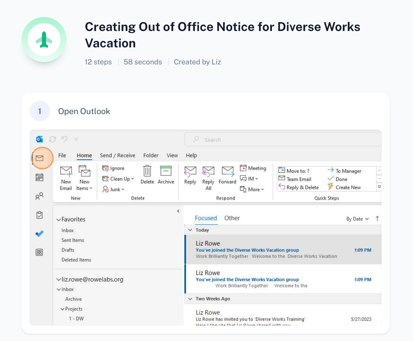Switch to the Calendar view icon
Image resolution: width=413 pixels, height=341 pixels.
click(40, 177)
